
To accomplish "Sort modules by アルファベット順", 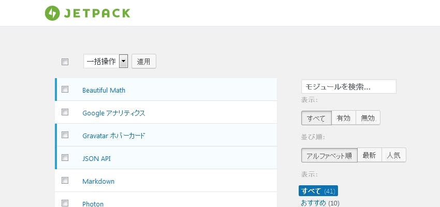I will pos(329,155).
